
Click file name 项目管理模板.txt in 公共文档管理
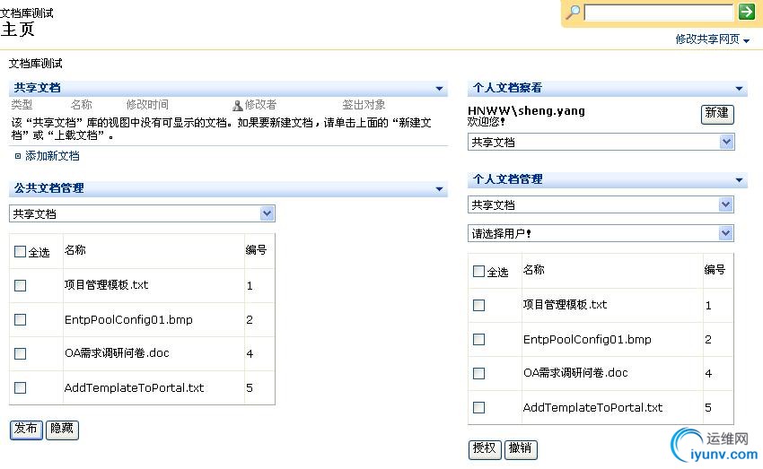click(x=106, y=285)
